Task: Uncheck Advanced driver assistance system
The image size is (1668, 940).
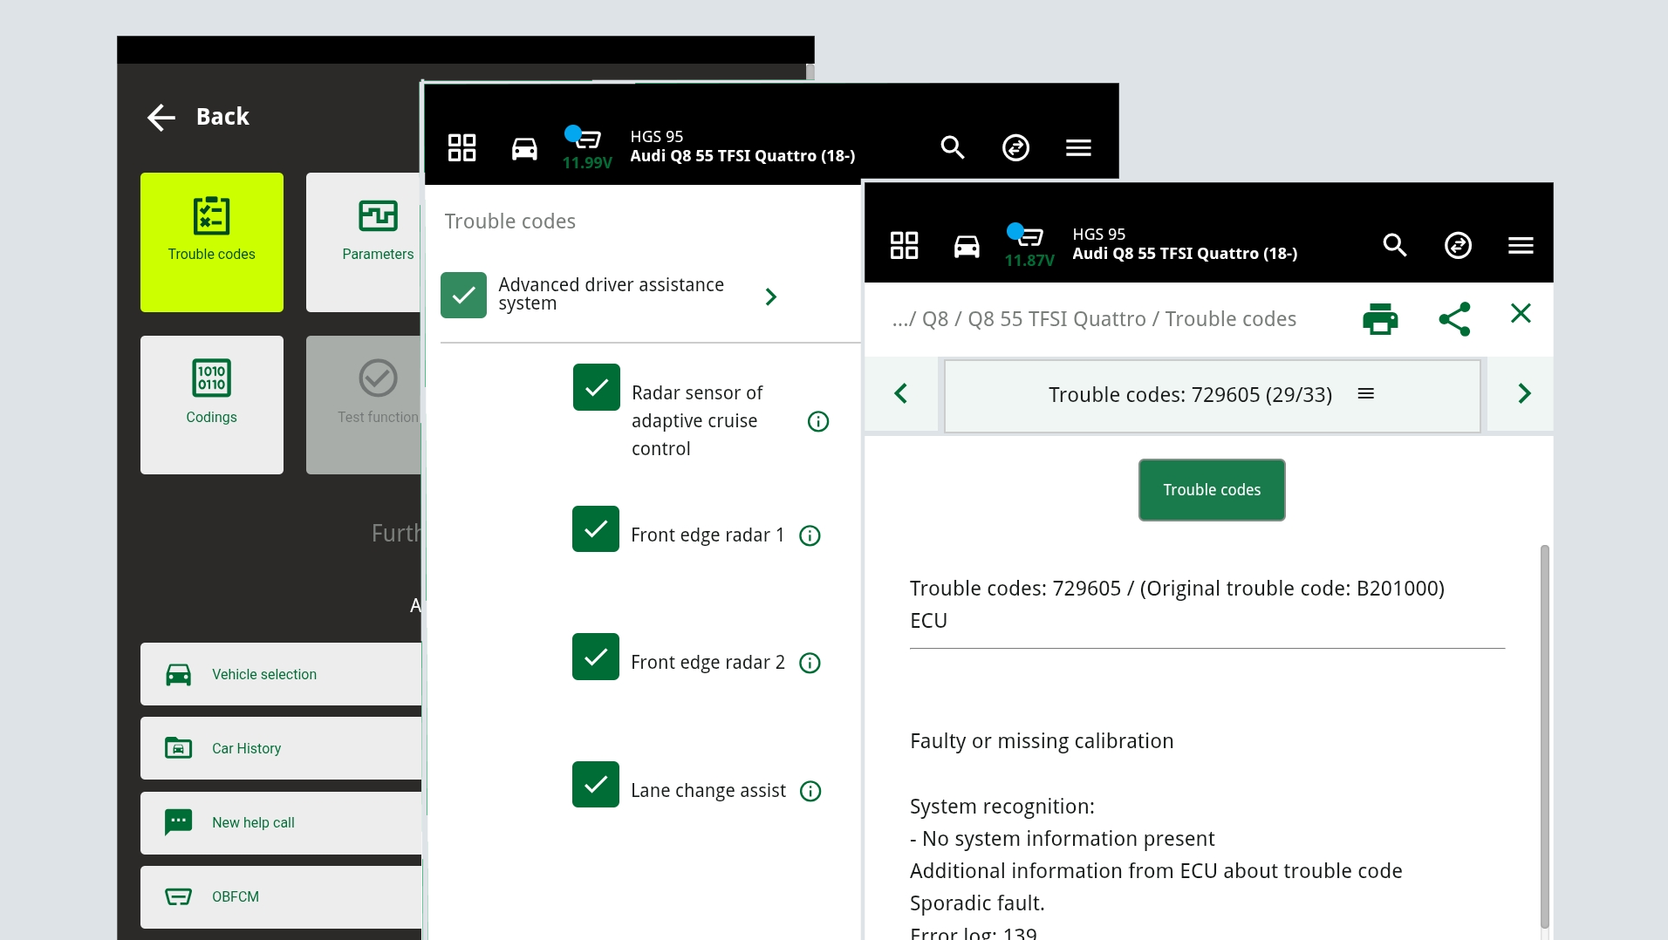Action: (x=463, y=296)
